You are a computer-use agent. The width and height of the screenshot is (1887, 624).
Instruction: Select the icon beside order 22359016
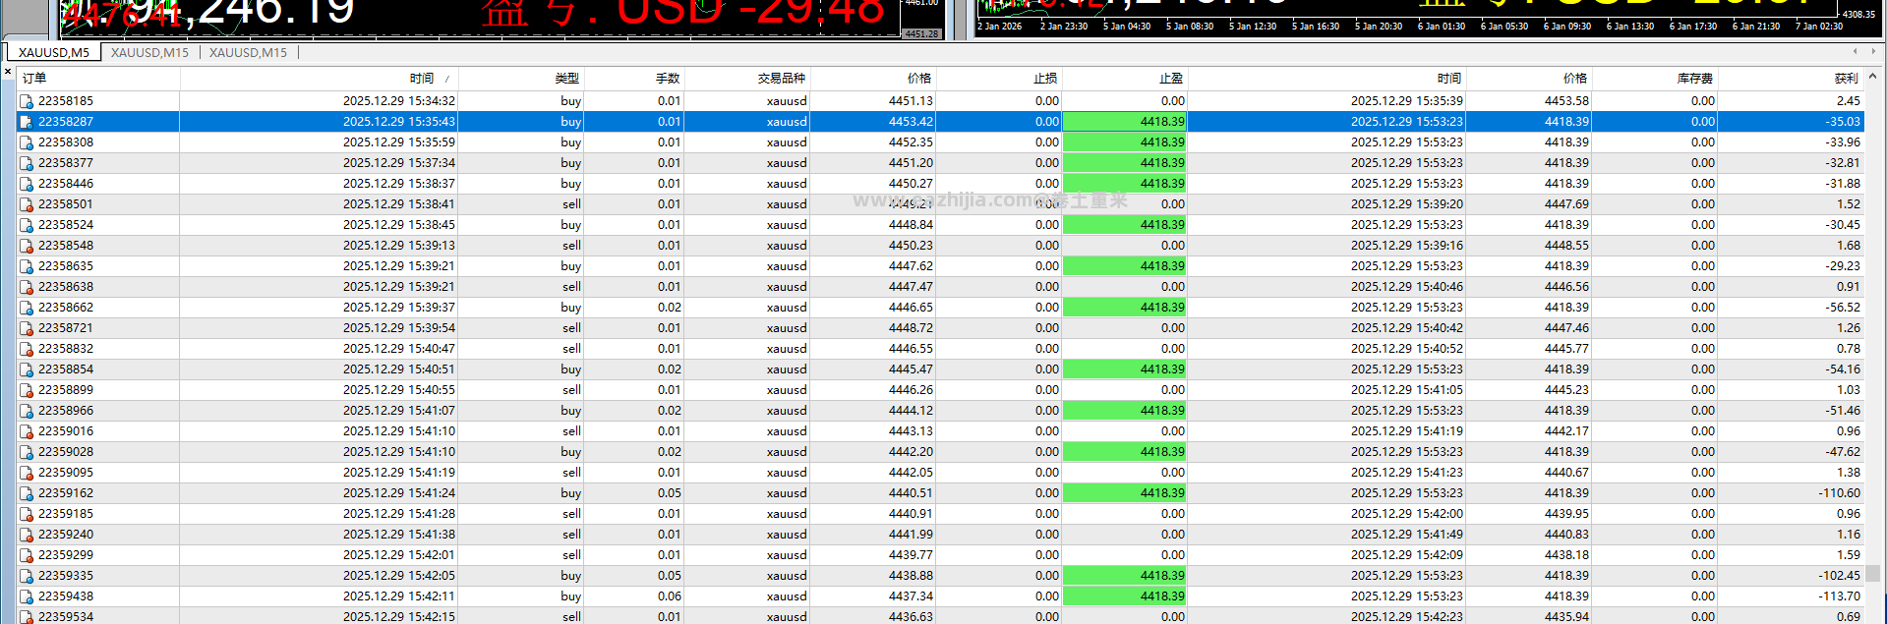coord(27,431)
